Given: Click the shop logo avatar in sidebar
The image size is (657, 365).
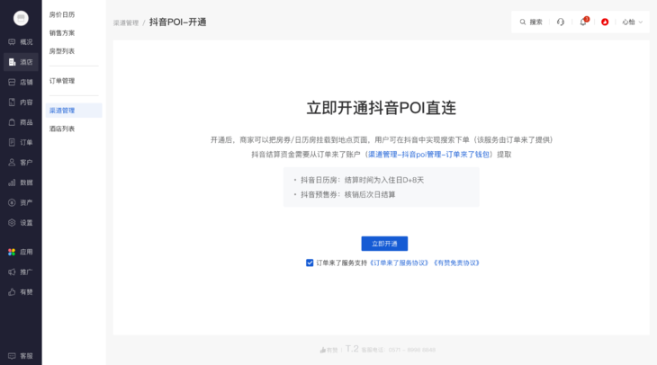Looking at the screenshot, I should point(21,18).
